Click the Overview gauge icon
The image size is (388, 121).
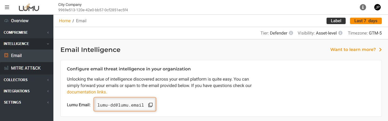pos(6,21)
